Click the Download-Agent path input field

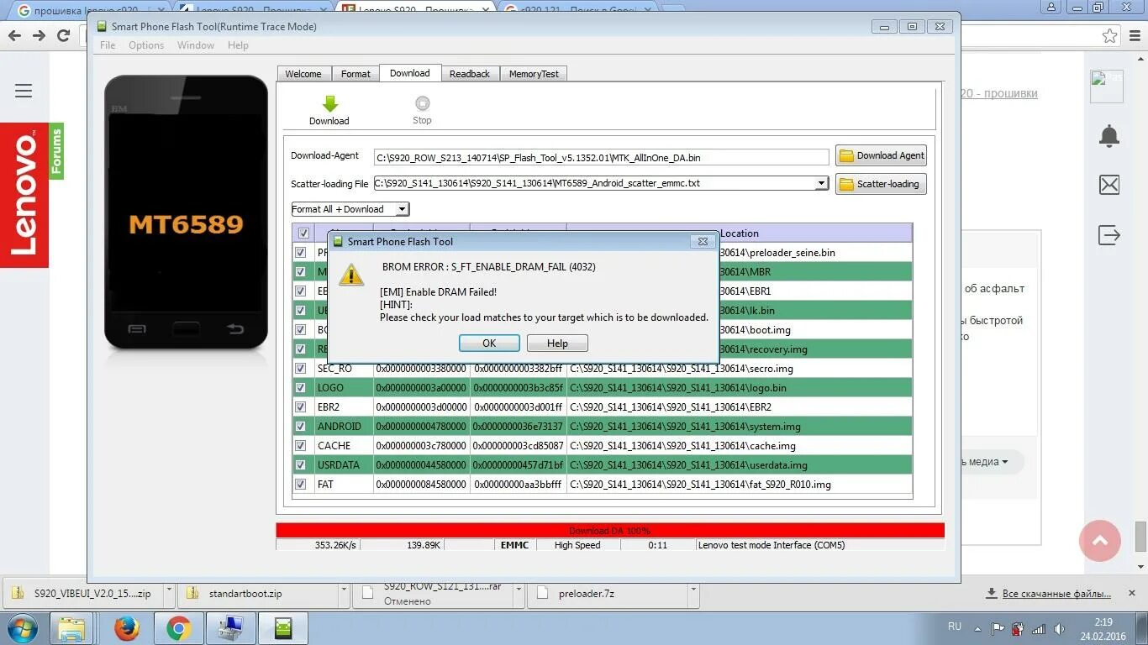[x=602, y=156]
